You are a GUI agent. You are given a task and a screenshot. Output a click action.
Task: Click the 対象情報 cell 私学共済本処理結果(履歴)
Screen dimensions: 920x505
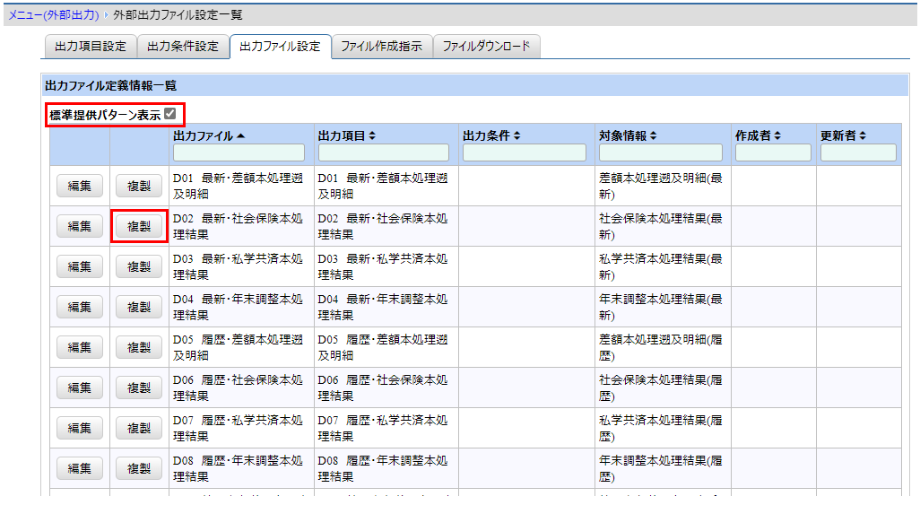click(663, 428)
